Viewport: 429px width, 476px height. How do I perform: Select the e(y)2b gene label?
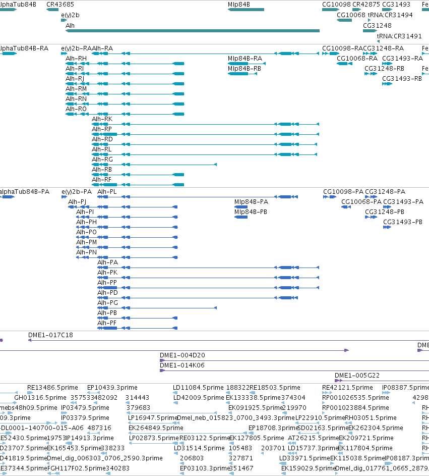70,15
